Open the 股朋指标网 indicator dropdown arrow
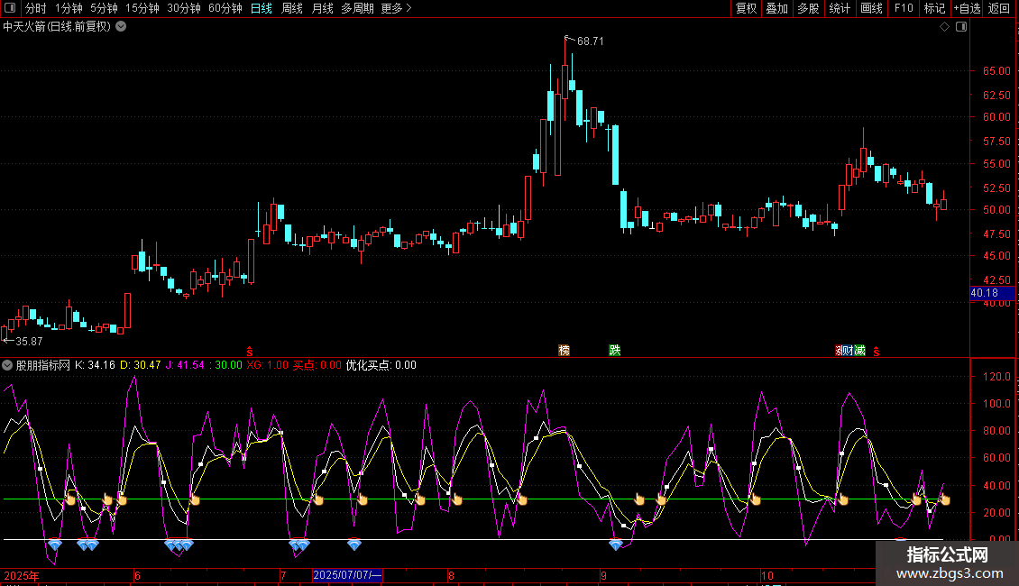The width and height of the screenshot is (1019, 586). click(8, 365)
